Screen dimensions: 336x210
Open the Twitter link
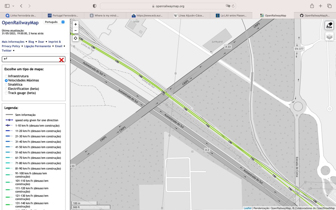pyautogui.click(x=7, y=51)
